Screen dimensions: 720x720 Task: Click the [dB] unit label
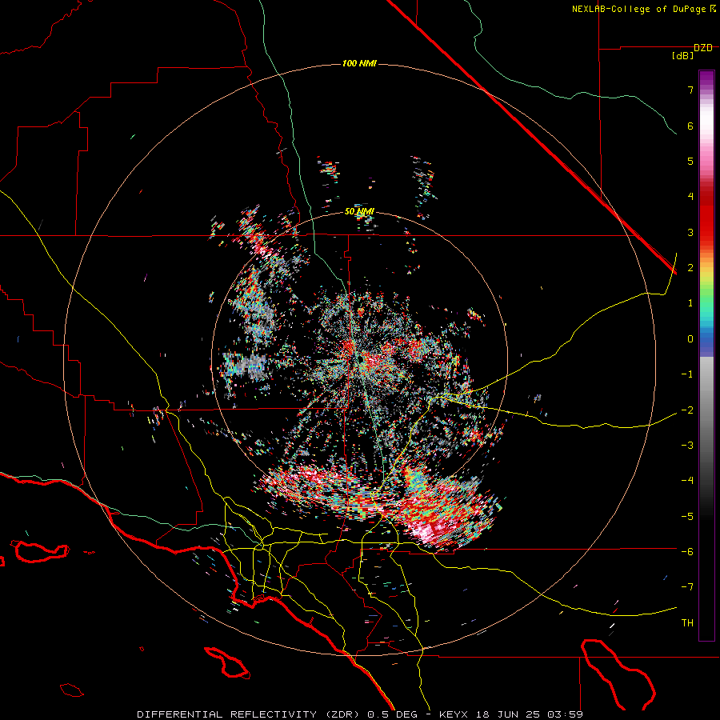(683, 56)
